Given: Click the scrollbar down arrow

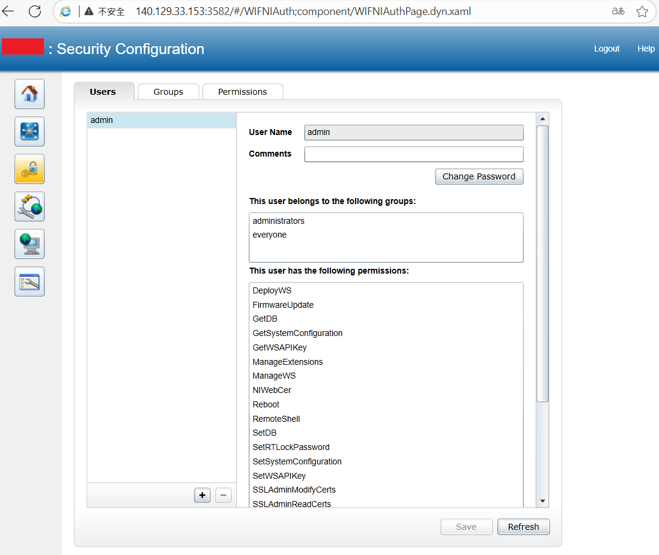Looking at the screenshot, I should pyautogui.click(x=542, y=501).
